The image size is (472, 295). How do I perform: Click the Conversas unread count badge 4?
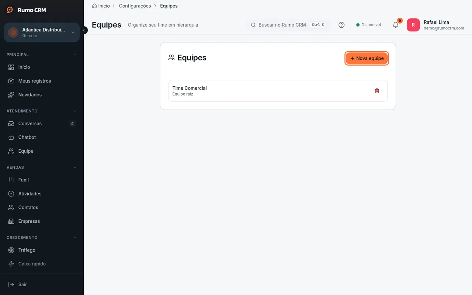[72, 124]
